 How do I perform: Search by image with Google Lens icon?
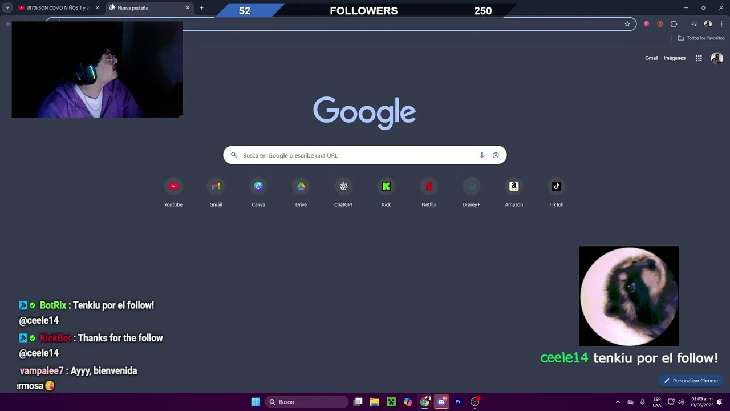[x=496, y=155]
